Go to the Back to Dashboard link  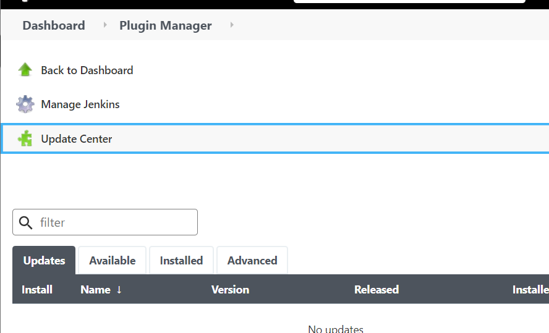tap(87, 70)
